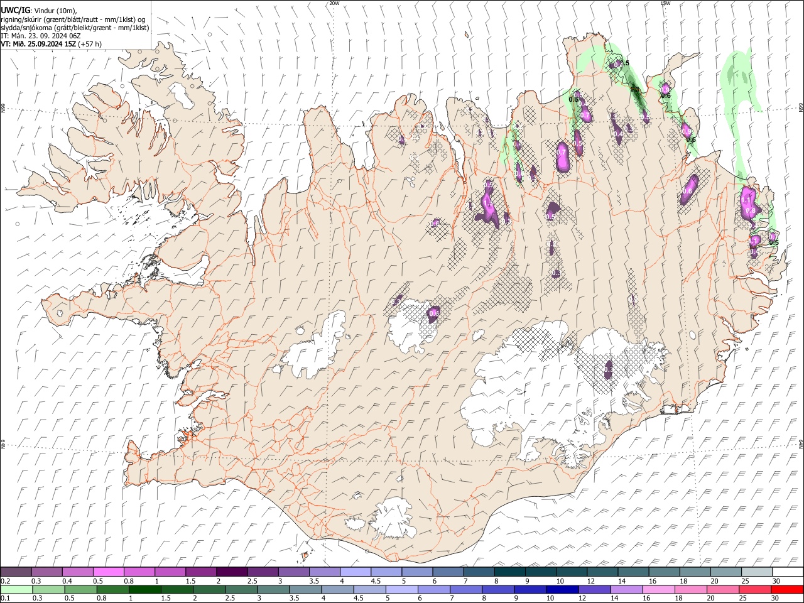Select the 'IT: Mán. 23. 09. 2024 06Z' line
804x603 pixels.
pos(40,36)
